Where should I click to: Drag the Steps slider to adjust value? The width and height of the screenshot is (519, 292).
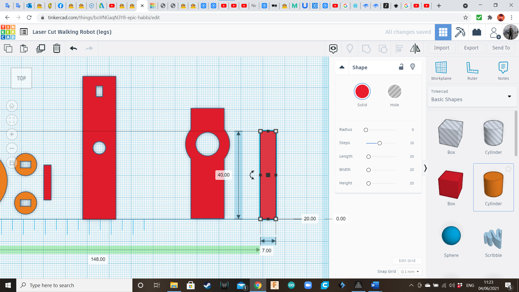coord(380,142)
